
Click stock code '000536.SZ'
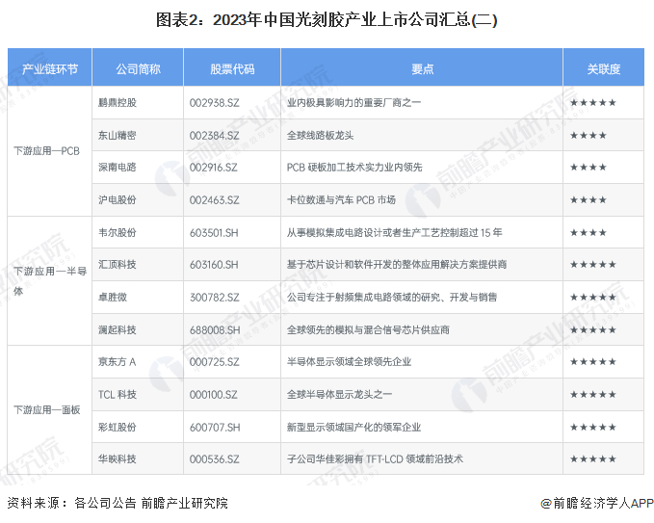click(215, 458)
